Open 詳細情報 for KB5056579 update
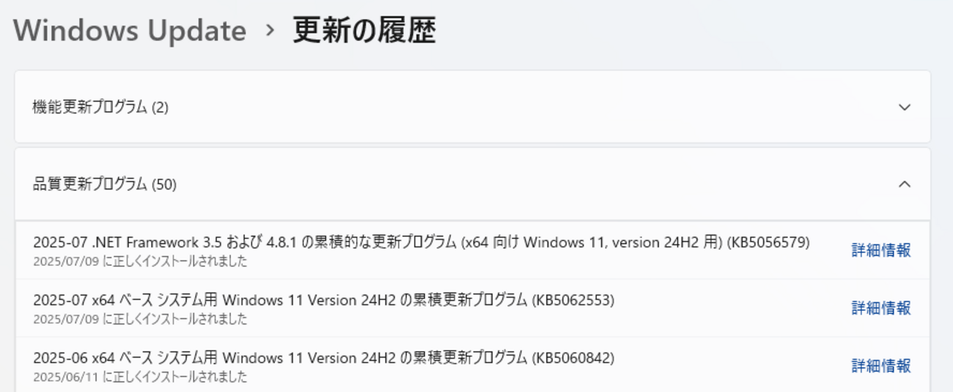The image size is (953, 392). [x=881, y=250]
